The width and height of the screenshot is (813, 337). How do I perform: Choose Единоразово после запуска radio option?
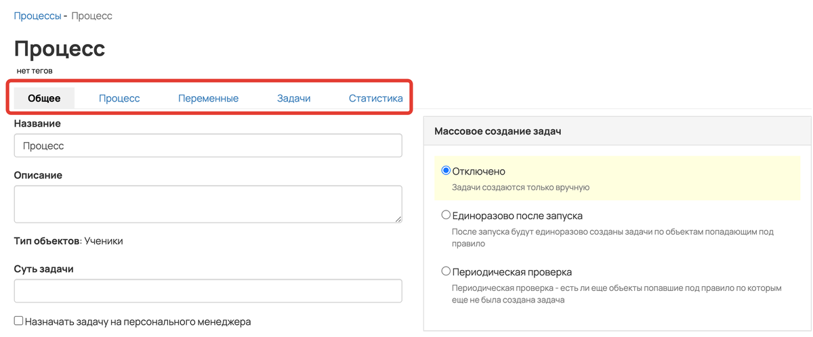pyautogui.click(x=446, y=215)
